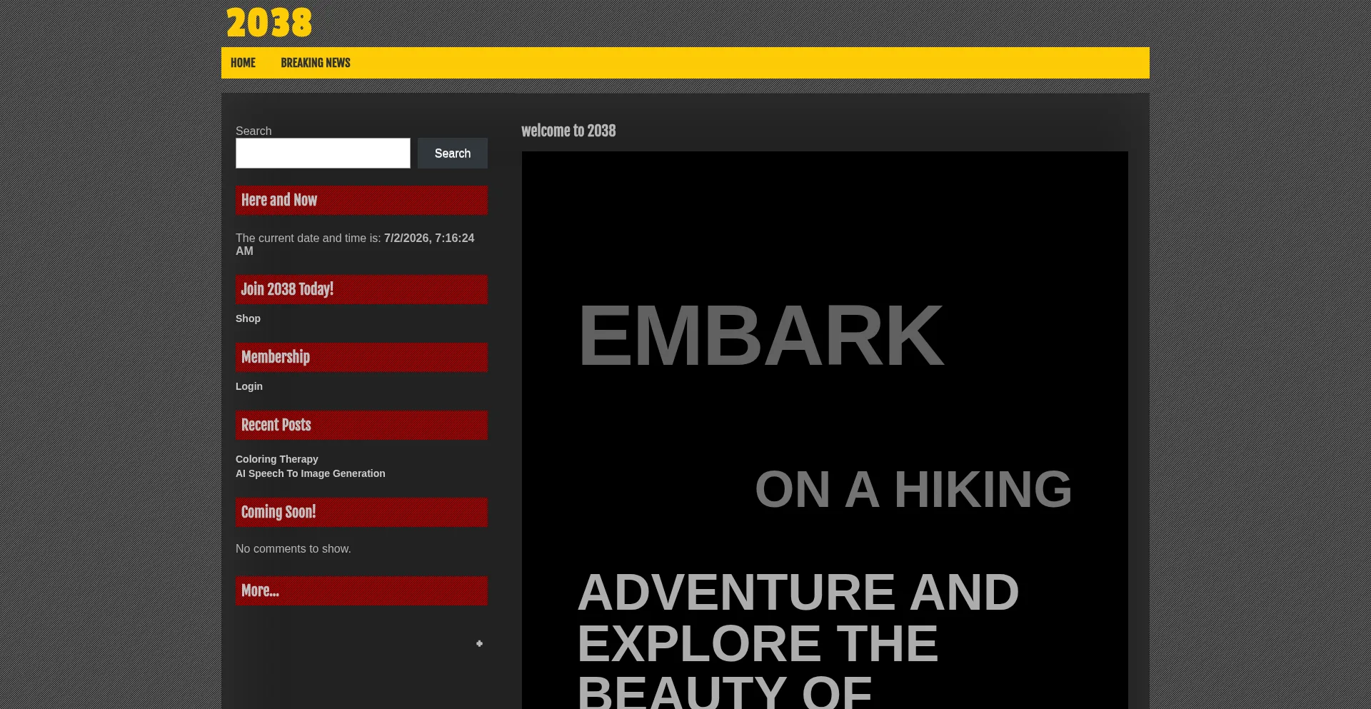1371x709 pixels.
Task: Open the BREAKING NEWS menu item
Action: pyautogui.click(x=316, y=63)
